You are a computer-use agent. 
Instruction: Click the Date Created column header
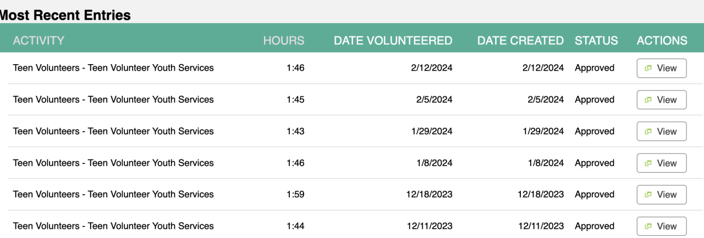coord(520,41)
